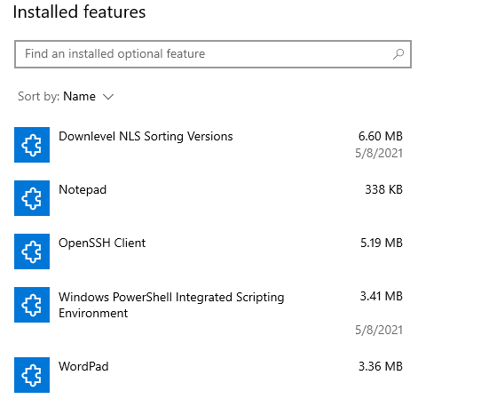Select the WordPad feature name
This screenshot has width=481, height=415.
click(83, 366)
